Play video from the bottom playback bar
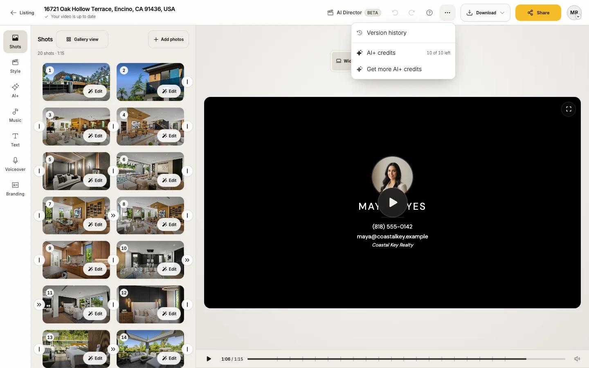 pyautogui.click(x=209, y=359)
